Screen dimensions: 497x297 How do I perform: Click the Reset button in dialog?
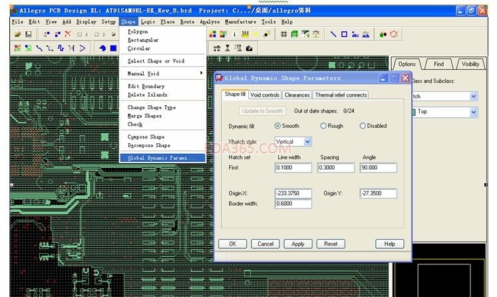331,244
